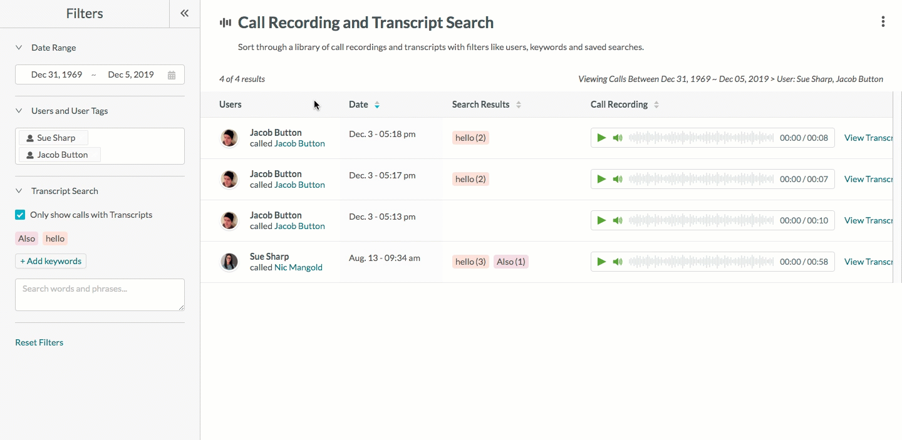Click the Jacob Button user tag in filter
Viewport: 902px width, 440px height.
(60, 155)
